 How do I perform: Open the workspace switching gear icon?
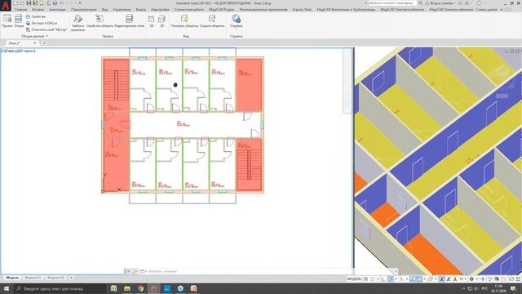pos(471,279)
